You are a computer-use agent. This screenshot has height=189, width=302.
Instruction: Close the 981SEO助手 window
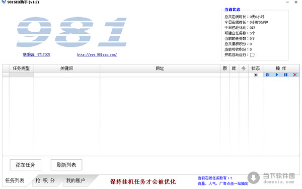[x=296, y=2]
